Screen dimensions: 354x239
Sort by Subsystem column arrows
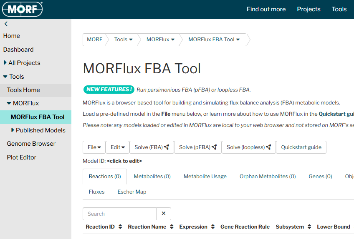click(309, 227)
